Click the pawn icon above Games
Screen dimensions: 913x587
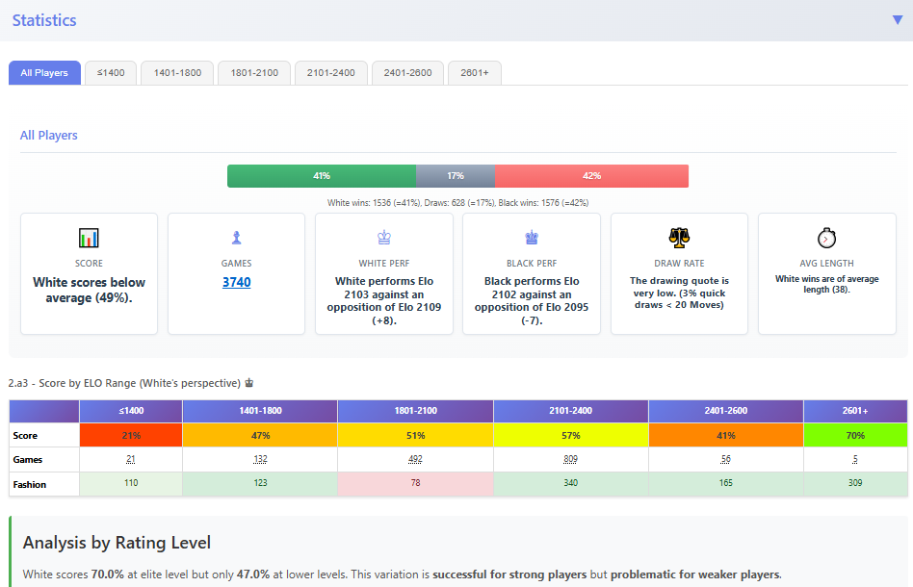pos(236,238)
